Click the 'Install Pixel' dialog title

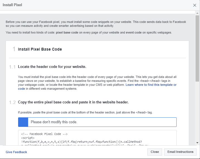12,5
